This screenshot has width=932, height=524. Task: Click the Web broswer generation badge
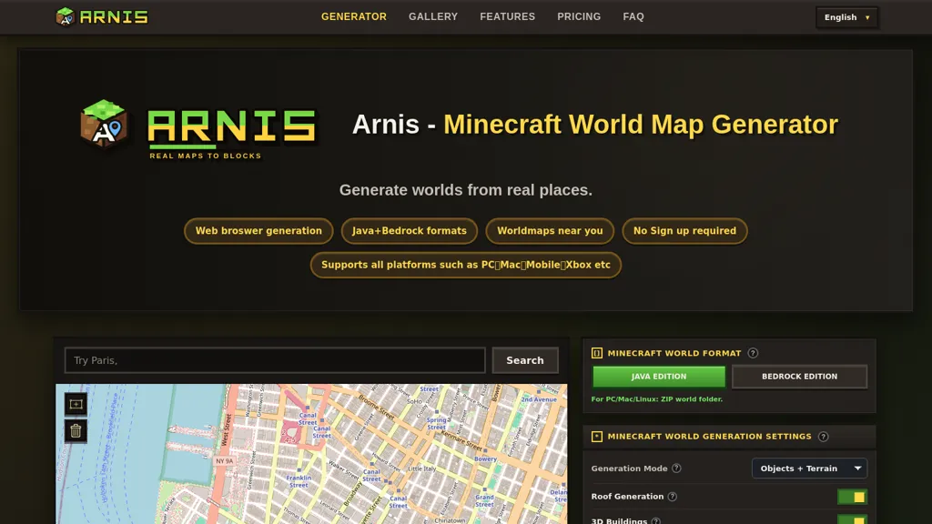point(258,231)
